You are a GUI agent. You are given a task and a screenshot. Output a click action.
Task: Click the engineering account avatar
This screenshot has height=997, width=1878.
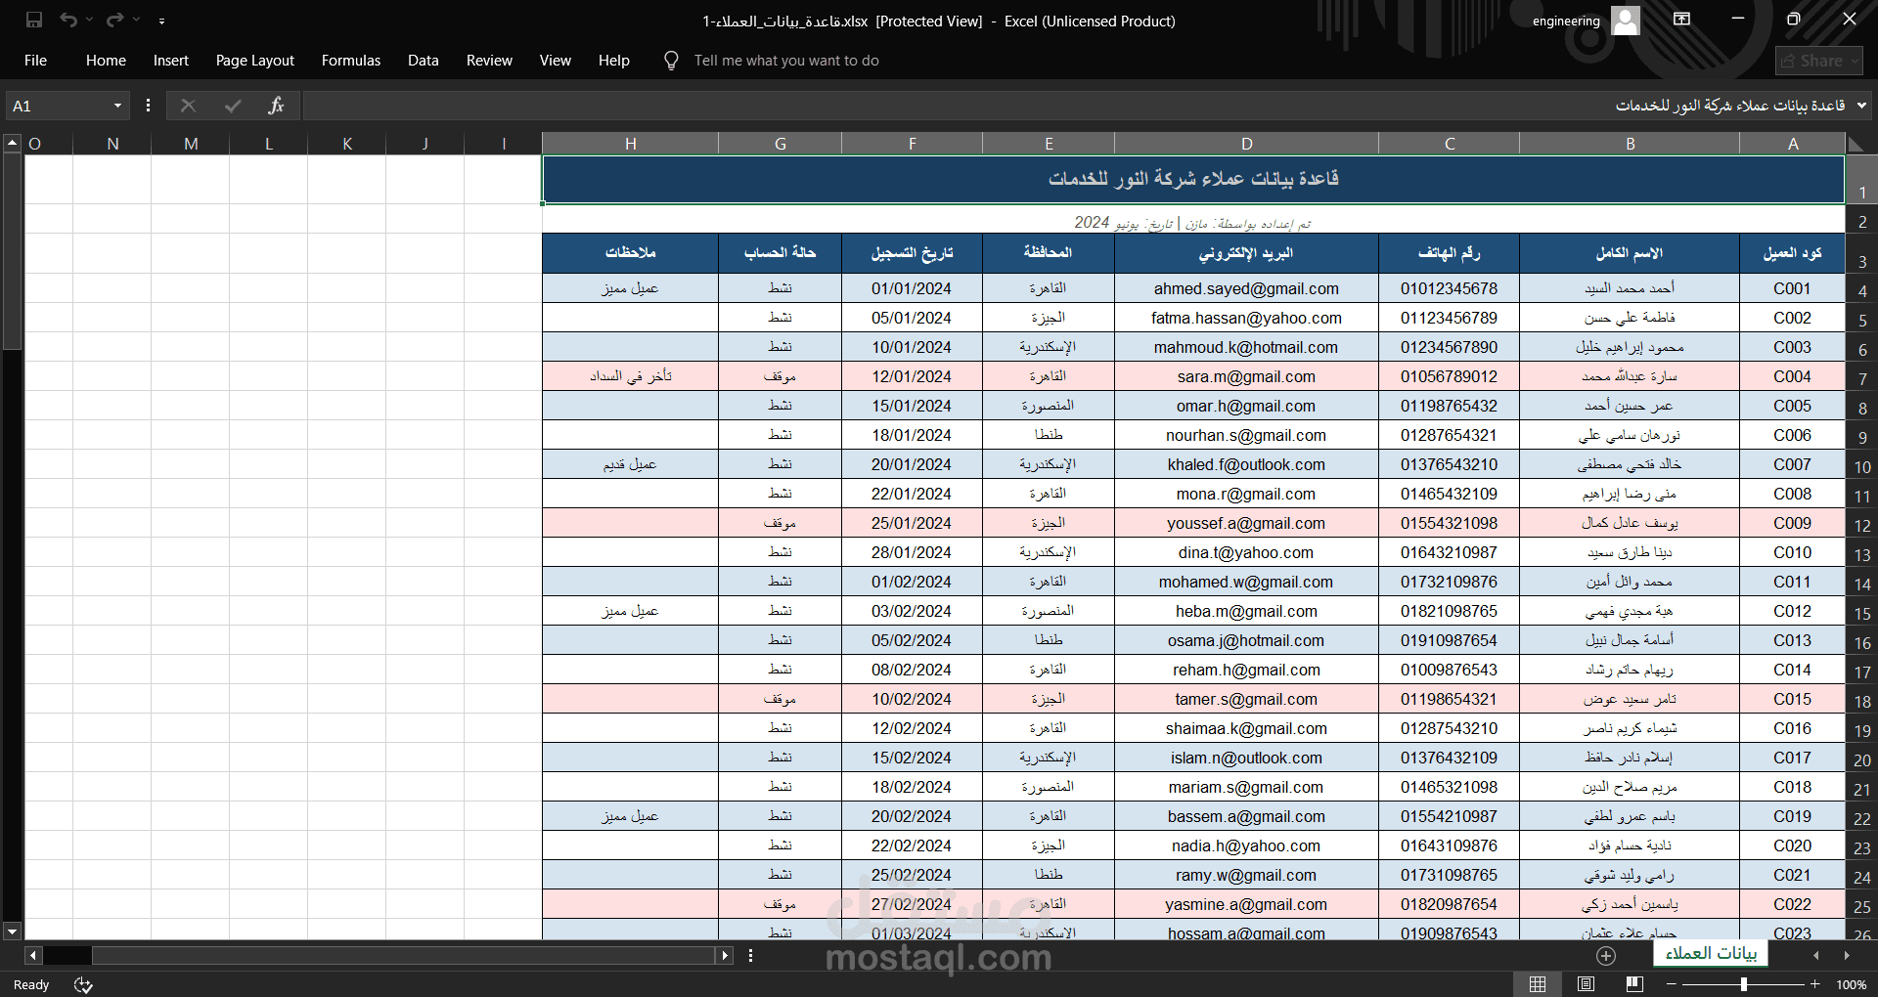coord(1625,20)
